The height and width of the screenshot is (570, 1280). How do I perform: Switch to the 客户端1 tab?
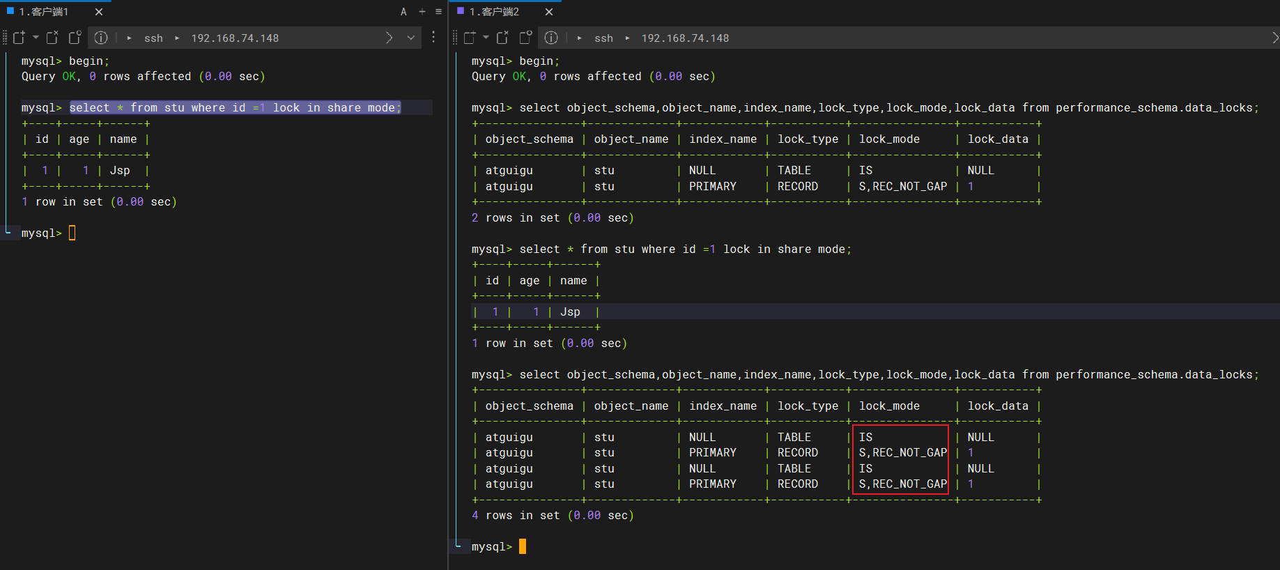(45, 12)
